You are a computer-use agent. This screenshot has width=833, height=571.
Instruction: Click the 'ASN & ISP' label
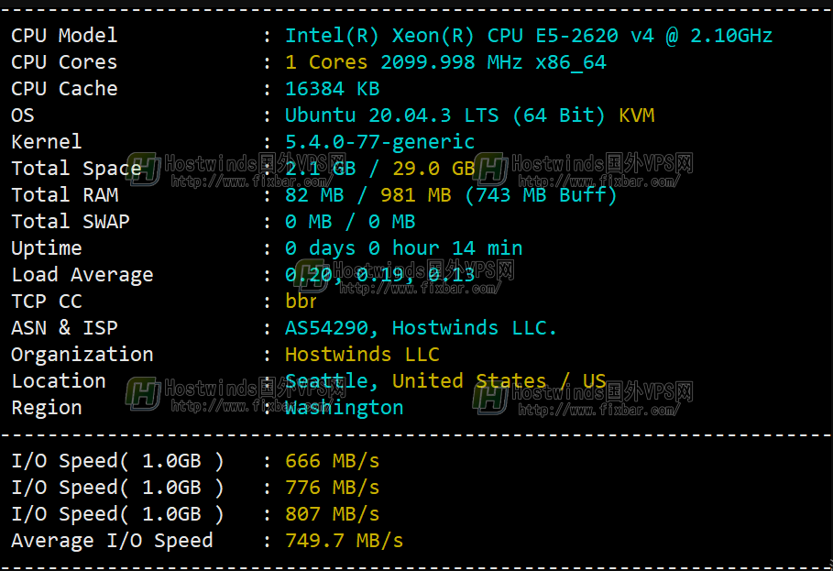point(64,328)
